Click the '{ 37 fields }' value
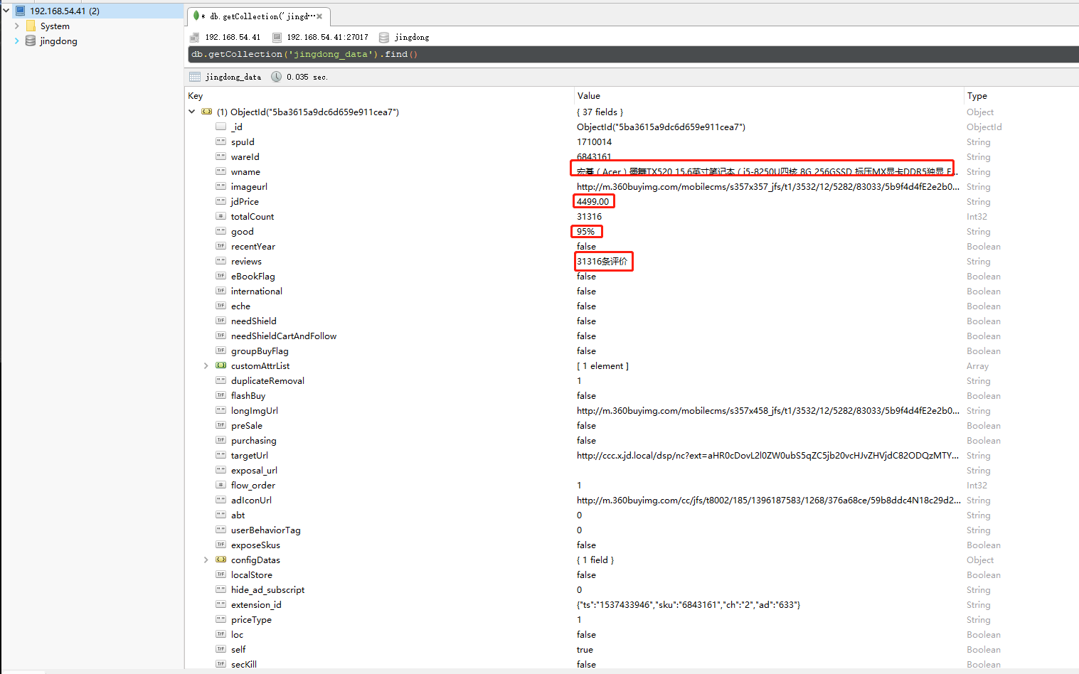1079x674 pixels. (x=600, y=112)
